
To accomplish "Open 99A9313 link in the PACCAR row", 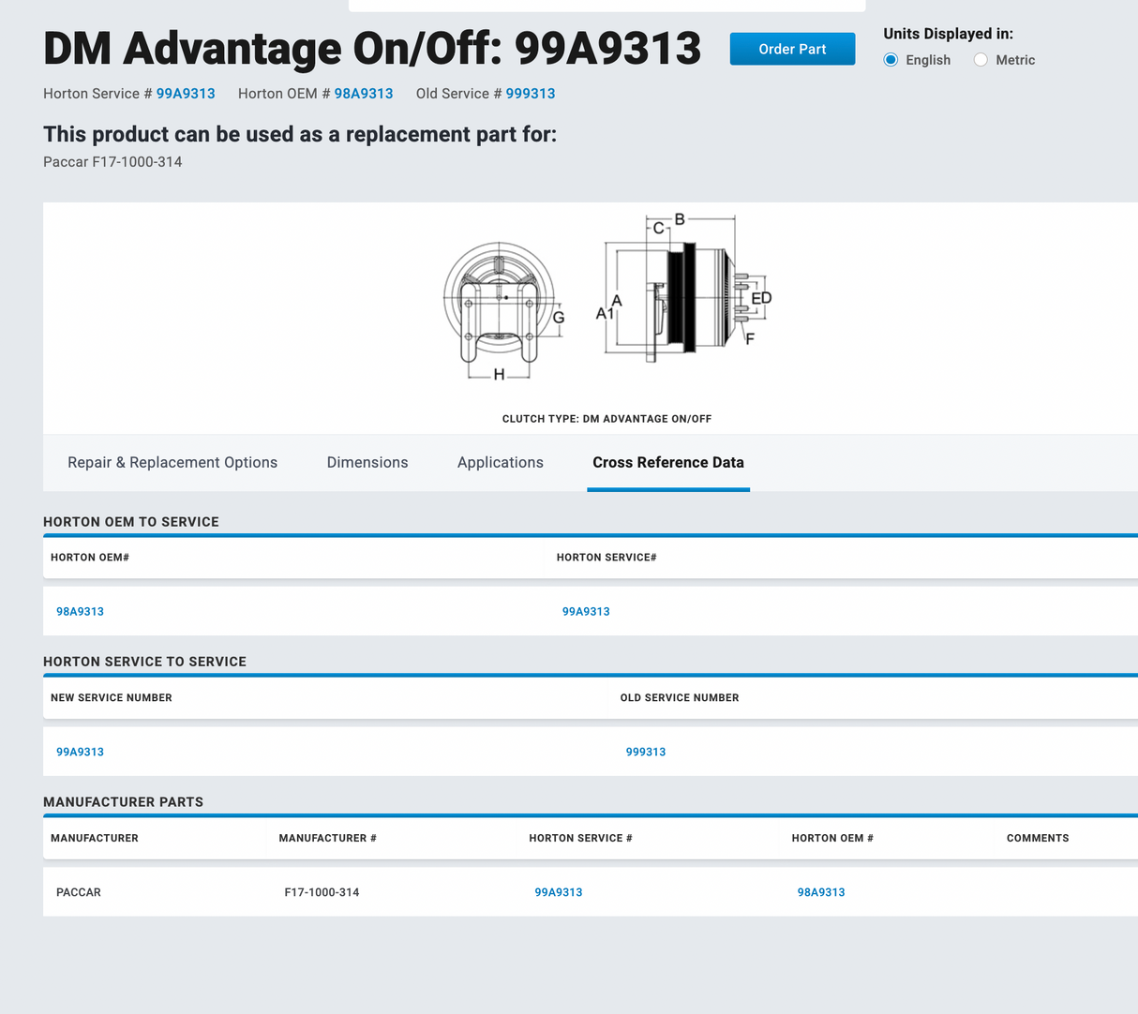I will click(559, 892).
